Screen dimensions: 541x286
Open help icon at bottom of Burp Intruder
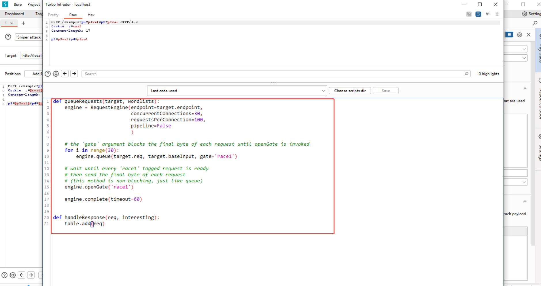coord(4,275)
